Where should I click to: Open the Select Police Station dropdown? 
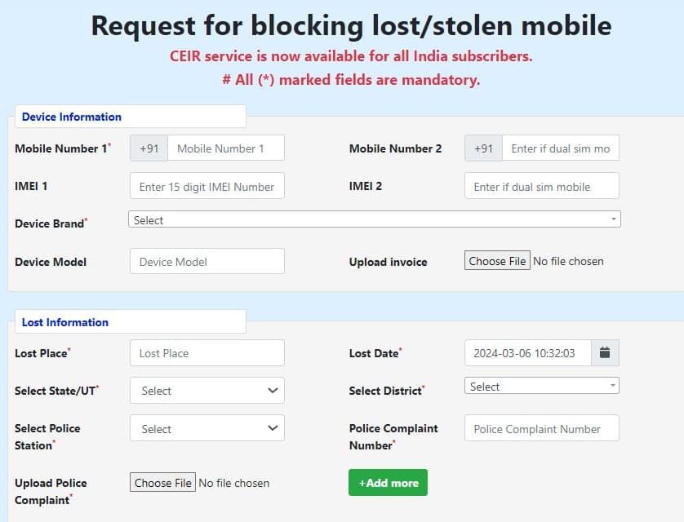click(x=207, y=429)
